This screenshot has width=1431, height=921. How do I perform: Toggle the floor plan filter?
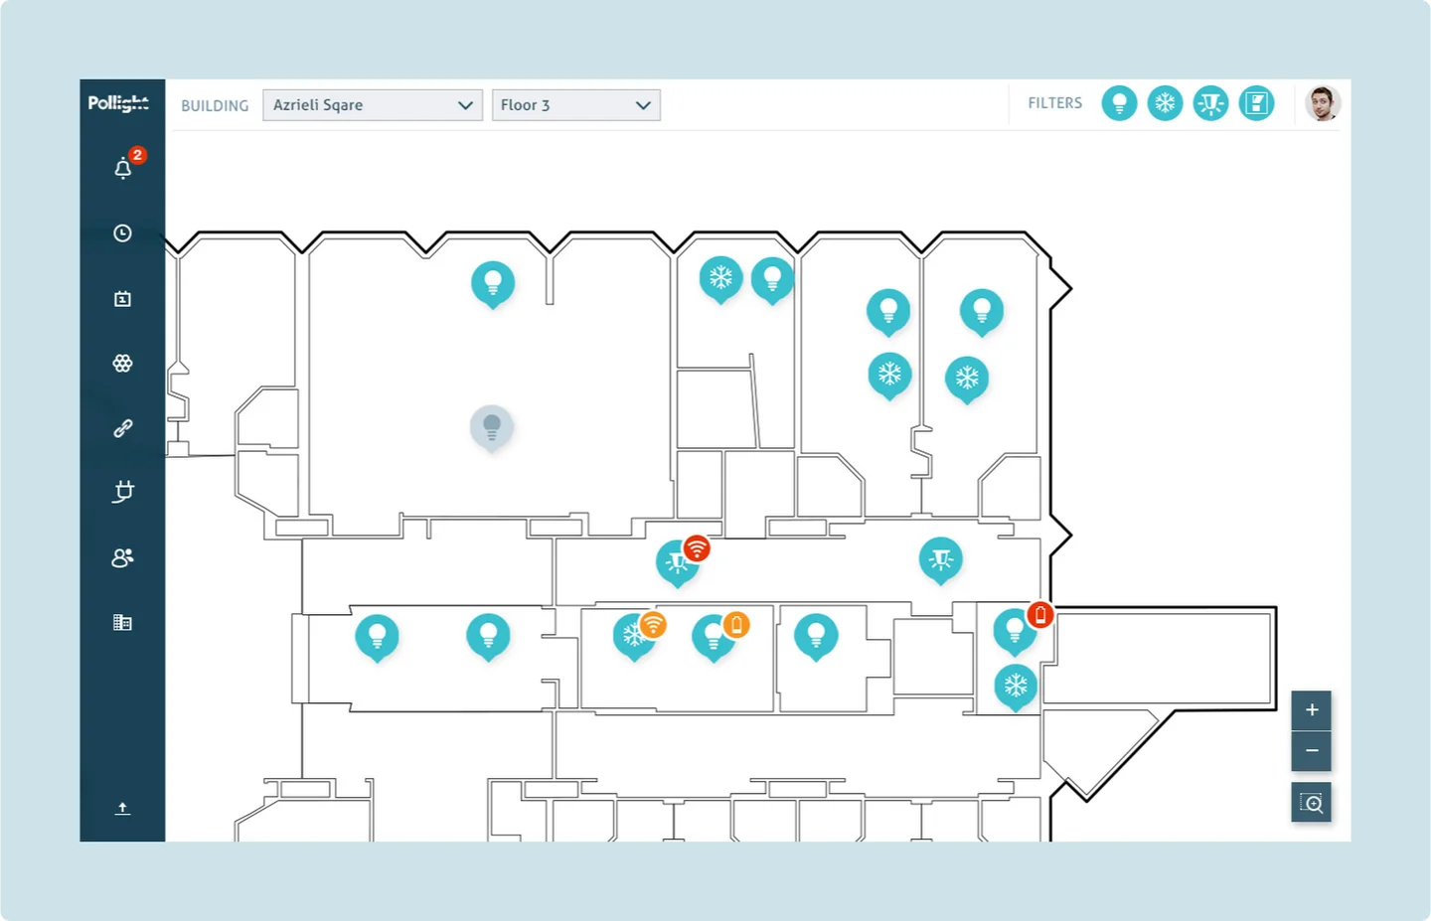tap(1256, 103)
